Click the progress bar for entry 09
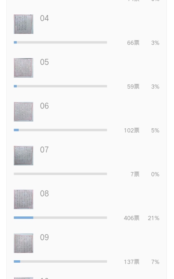 coord(61,261)
